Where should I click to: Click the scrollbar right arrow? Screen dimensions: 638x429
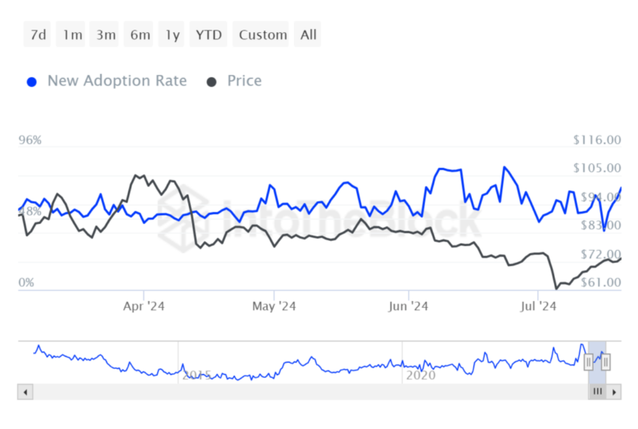click(614, 392)
